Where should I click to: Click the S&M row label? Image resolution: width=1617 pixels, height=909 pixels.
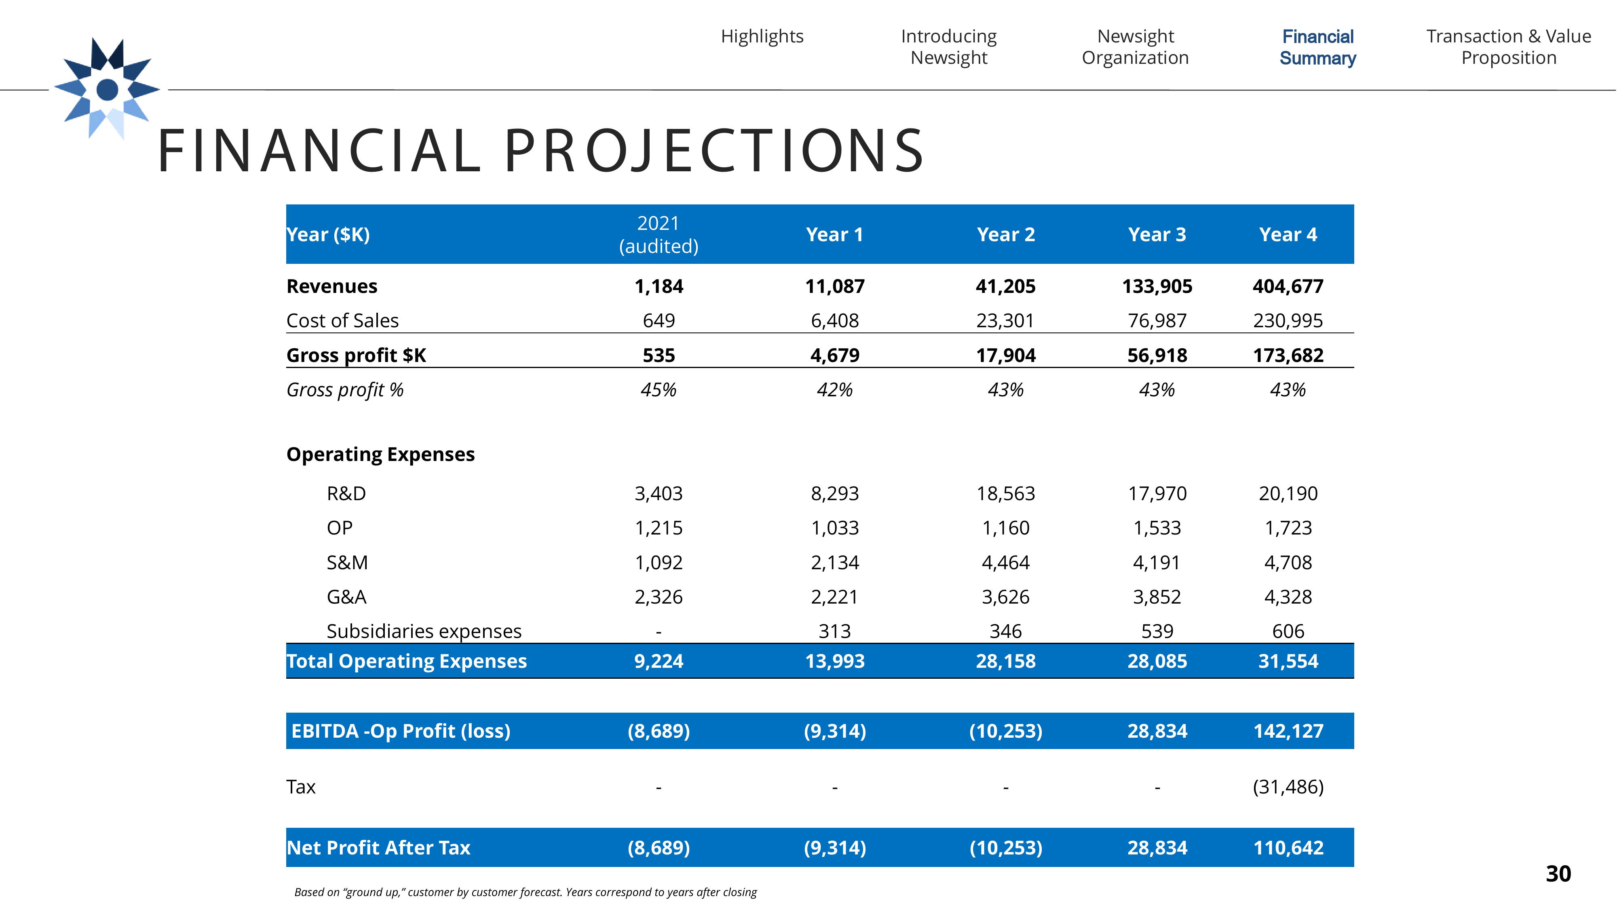347,562
